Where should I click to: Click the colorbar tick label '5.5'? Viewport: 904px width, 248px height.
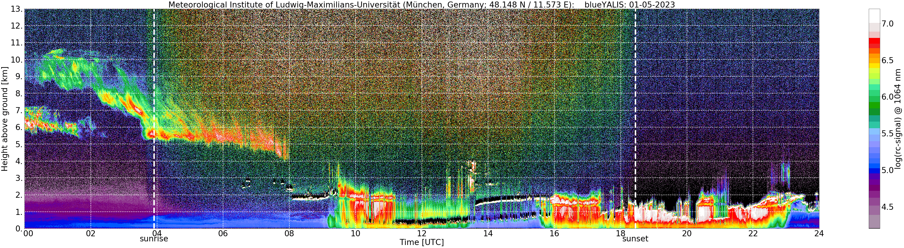click(887, 133)
